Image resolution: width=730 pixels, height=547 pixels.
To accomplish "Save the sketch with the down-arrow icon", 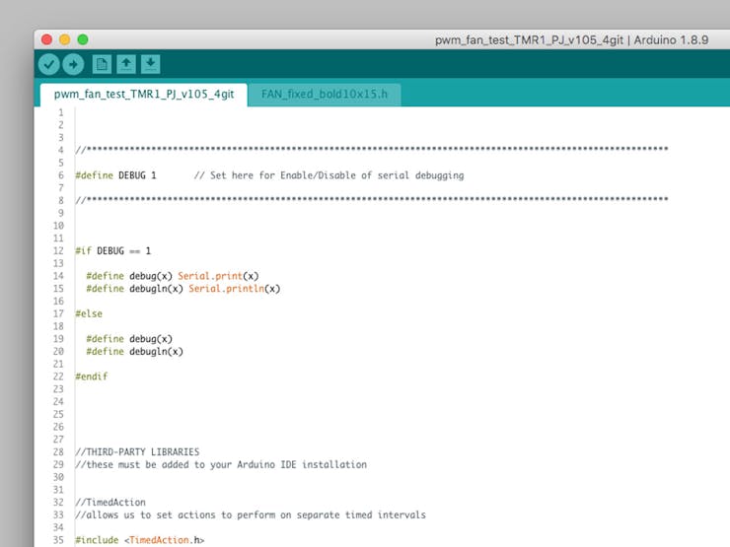I will [x=150, y=64].
